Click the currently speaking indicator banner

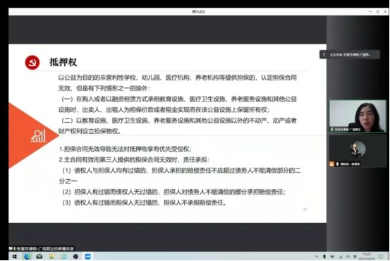coord(350,54)
